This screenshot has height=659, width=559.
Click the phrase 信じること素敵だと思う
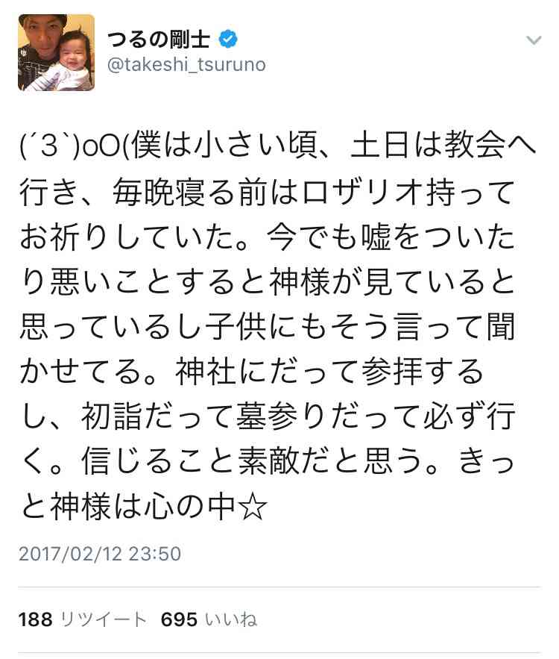[x=251, y=462]
